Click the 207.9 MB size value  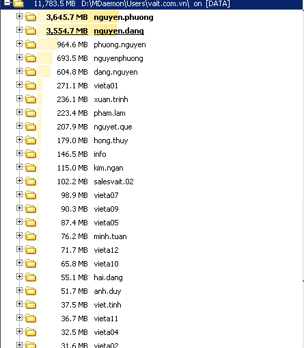pyautogui.click(x=72, y=127)
